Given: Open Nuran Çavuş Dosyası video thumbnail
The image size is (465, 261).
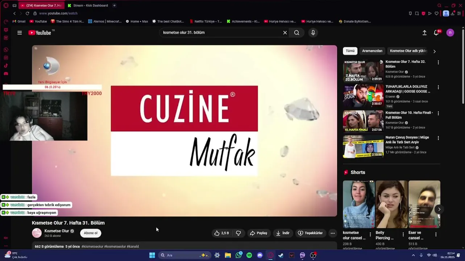Looking at the screenshot, I should 363,146.
